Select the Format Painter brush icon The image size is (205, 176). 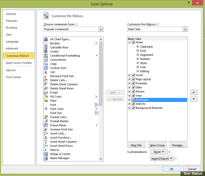point(46,121)
